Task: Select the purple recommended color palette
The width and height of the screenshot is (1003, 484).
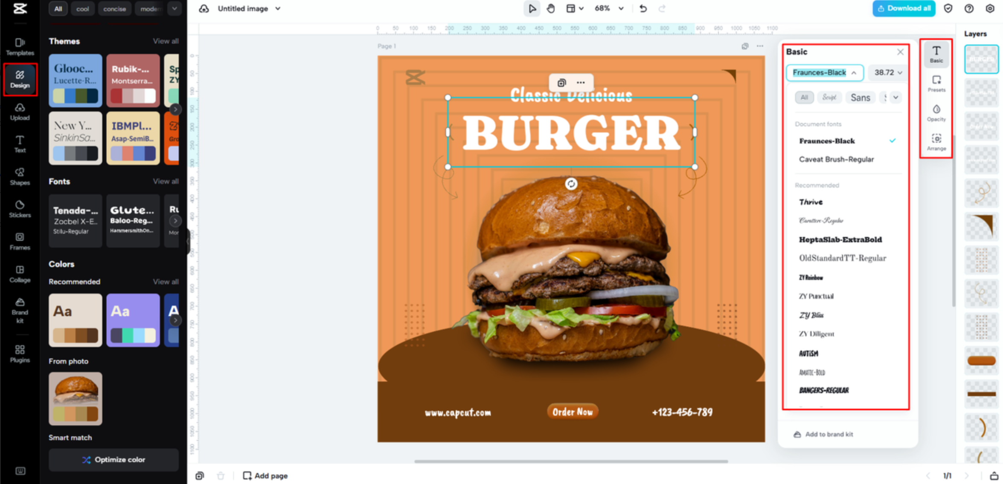Action: pos(133,320)
